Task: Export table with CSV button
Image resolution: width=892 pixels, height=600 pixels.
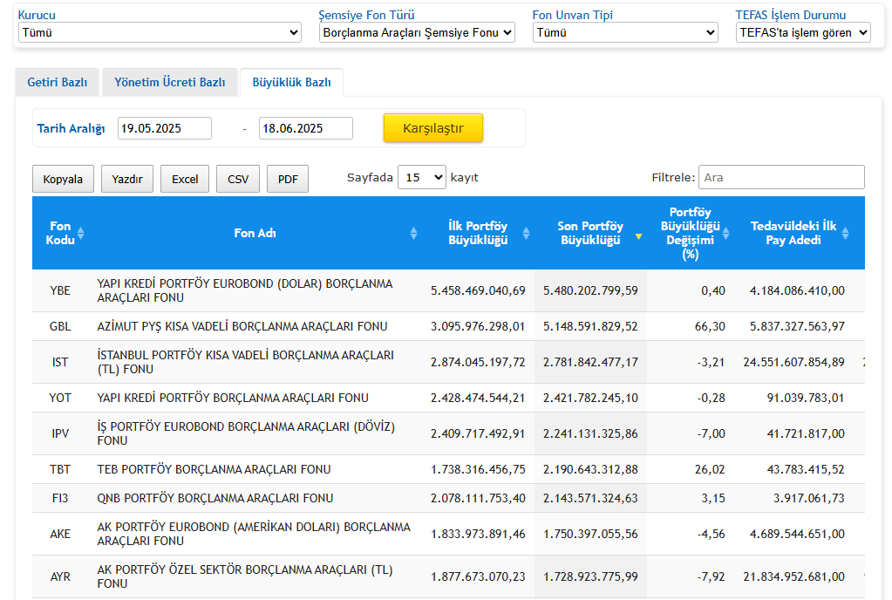Action: 238,179
